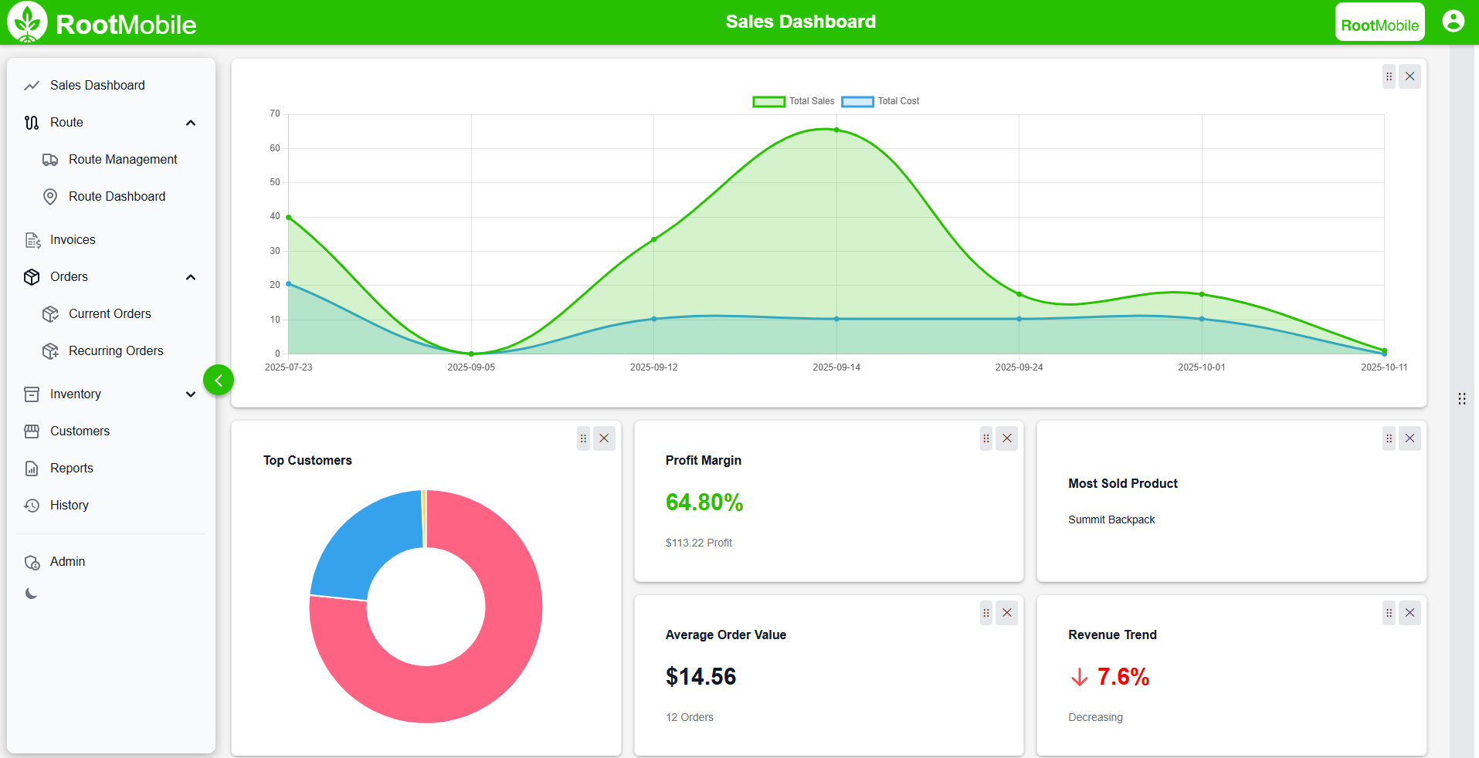Open the Reports bar chart icon
This screenshot has height=758, width=1479.
tap(31, 468)
